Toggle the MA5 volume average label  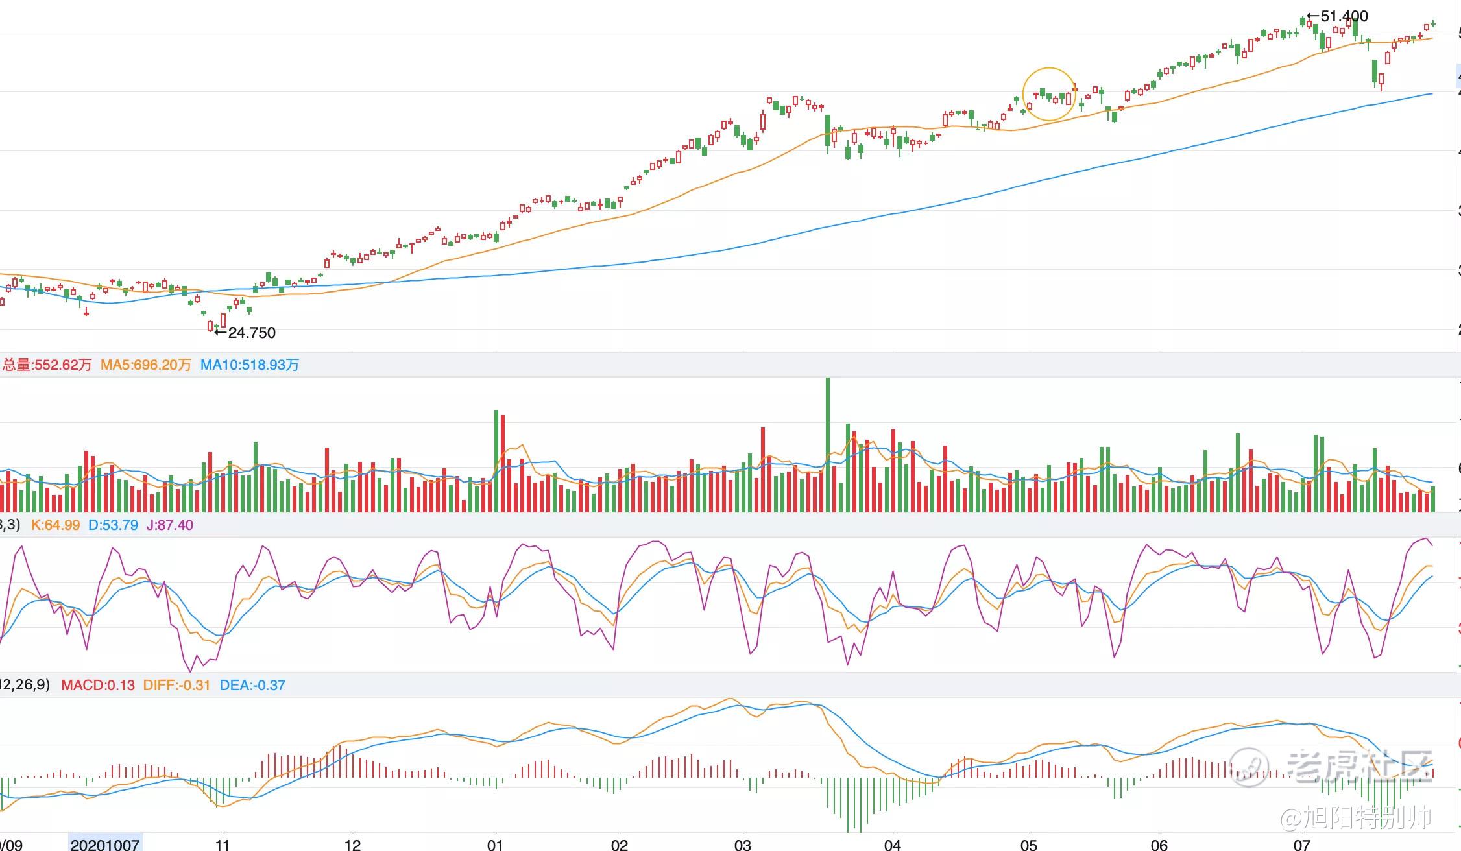tap(146, 365)
